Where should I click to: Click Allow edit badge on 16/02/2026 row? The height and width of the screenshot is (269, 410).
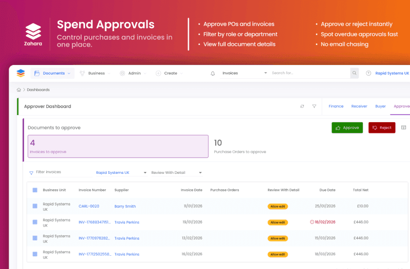tap(278, 254)
